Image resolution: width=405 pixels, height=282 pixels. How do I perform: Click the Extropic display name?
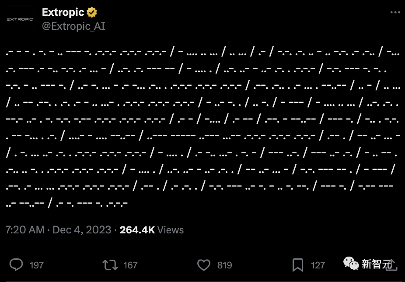[x=63, y=12]
